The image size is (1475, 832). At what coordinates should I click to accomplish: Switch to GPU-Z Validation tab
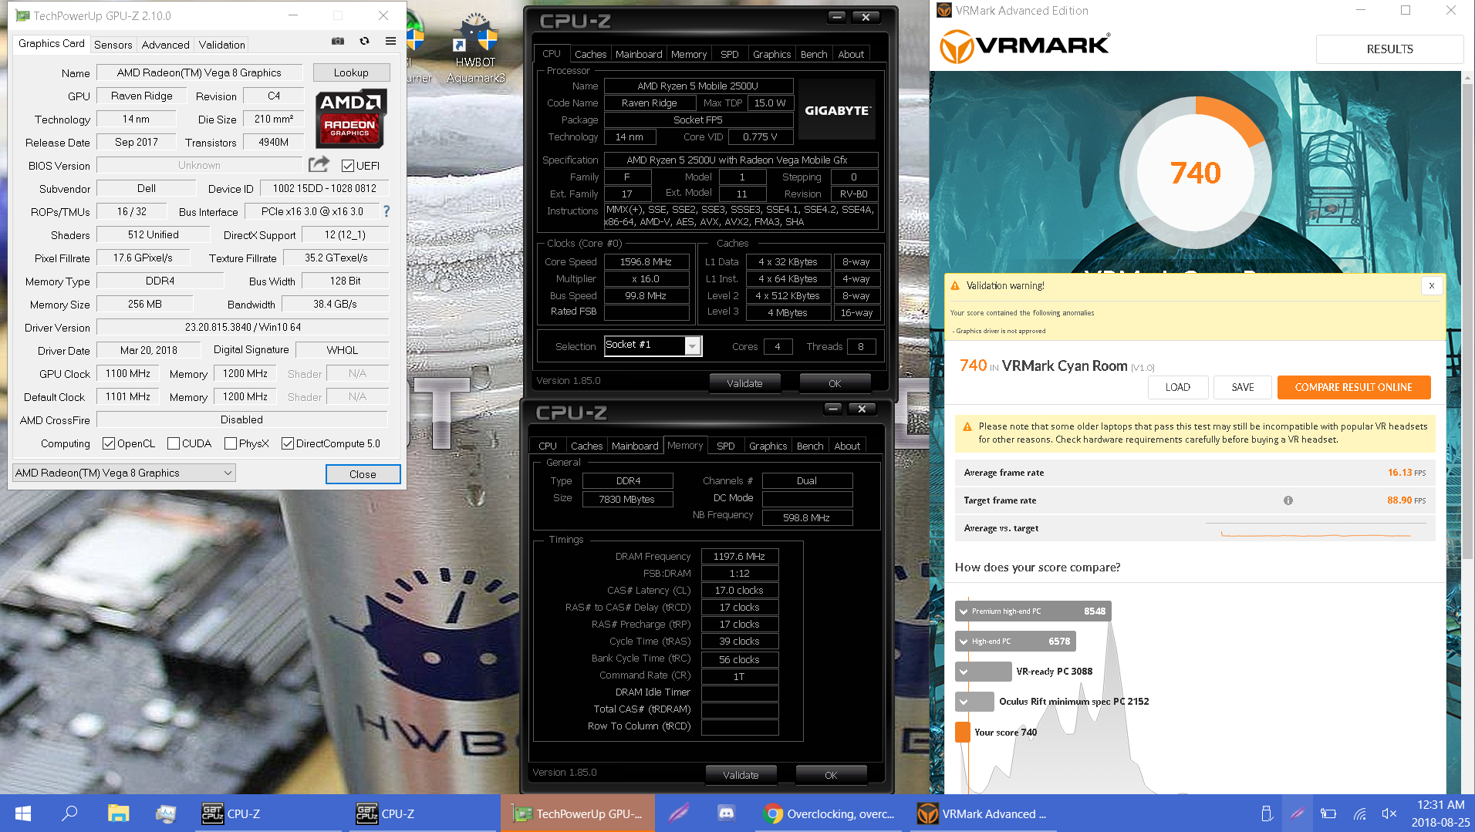221,45
